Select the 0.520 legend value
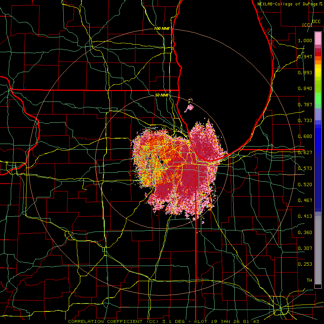This screenshot has width=324, height=324. pyautogui.click(x=305, y=184)
